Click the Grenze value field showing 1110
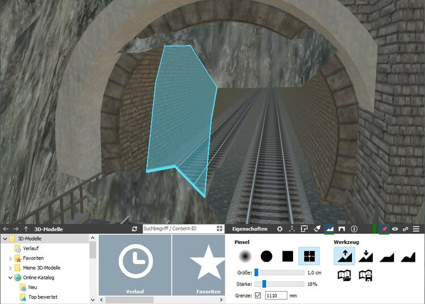This screenshot has width=425, height=304. tap(276, 296)
